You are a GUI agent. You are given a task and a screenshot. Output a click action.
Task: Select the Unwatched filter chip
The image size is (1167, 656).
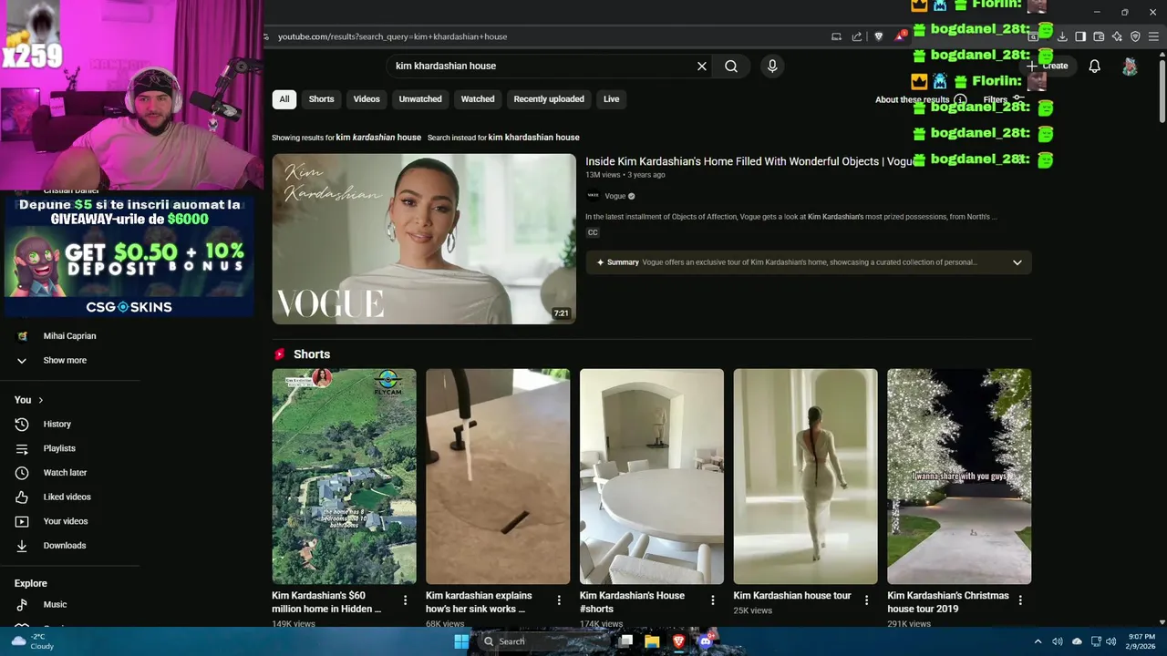coord(420,99)
